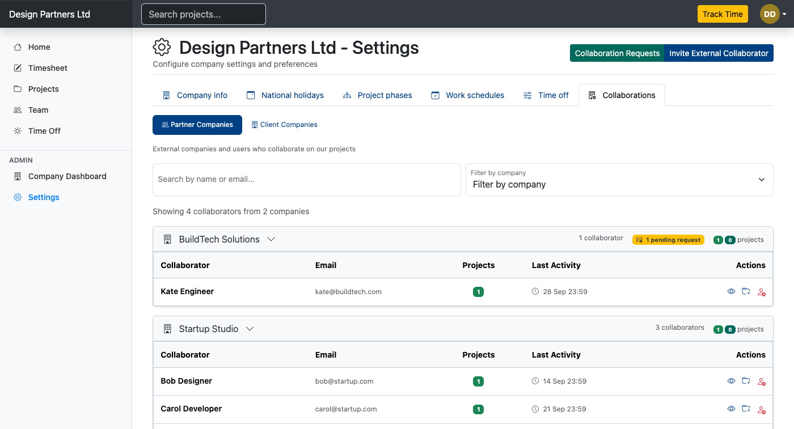794x429 pixels.
Task: Open the DD user avatar menu
Action: (773, 14)
